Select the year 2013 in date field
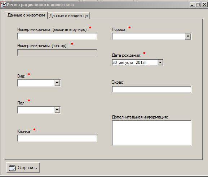The image size is (208, 177). 140,62
